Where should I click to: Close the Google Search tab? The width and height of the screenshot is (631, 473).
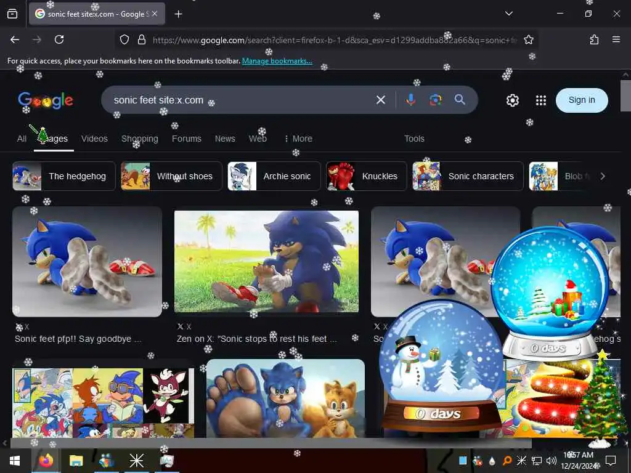point(155,14)
